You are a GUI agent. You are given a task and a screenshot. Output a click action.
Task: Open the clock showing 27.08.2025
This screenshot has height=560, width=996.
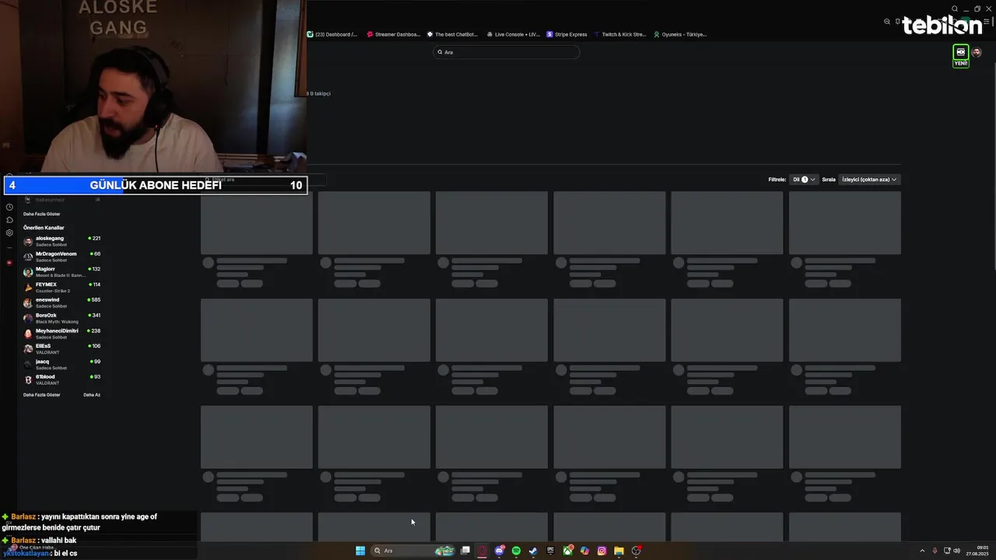pyautogui.click(x=977, y=551)
